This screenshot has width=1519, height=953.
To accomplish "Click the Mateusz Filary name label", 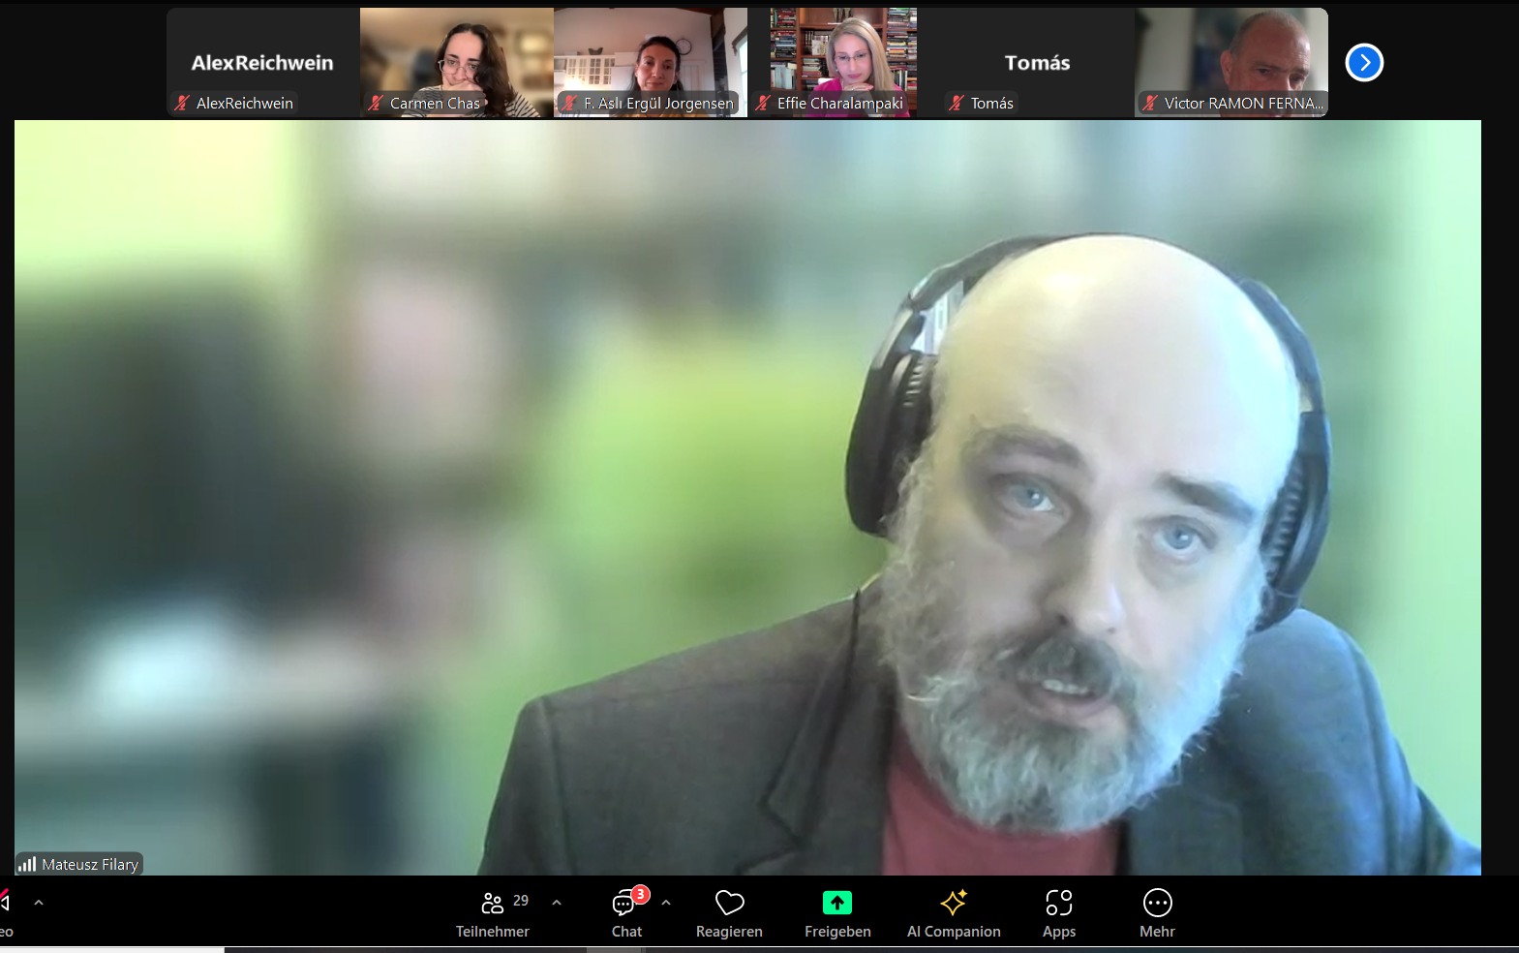I will [x=90, y=864].
